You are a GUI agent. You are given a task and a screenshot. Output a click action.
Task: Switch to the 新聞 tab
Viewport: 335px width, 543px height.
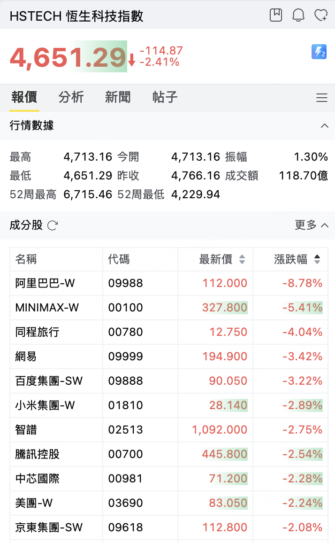click(118, 97)
